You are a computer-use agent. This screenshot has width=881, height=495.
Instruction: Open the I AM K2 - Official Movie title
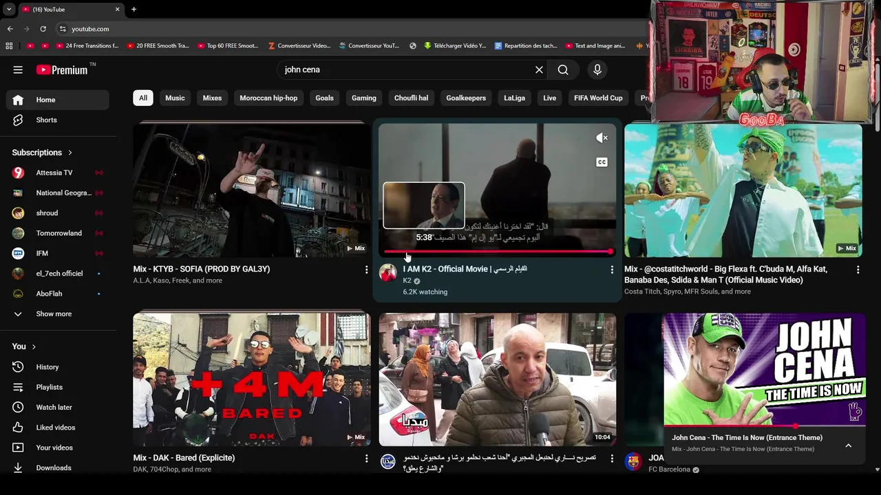(465, 269)
